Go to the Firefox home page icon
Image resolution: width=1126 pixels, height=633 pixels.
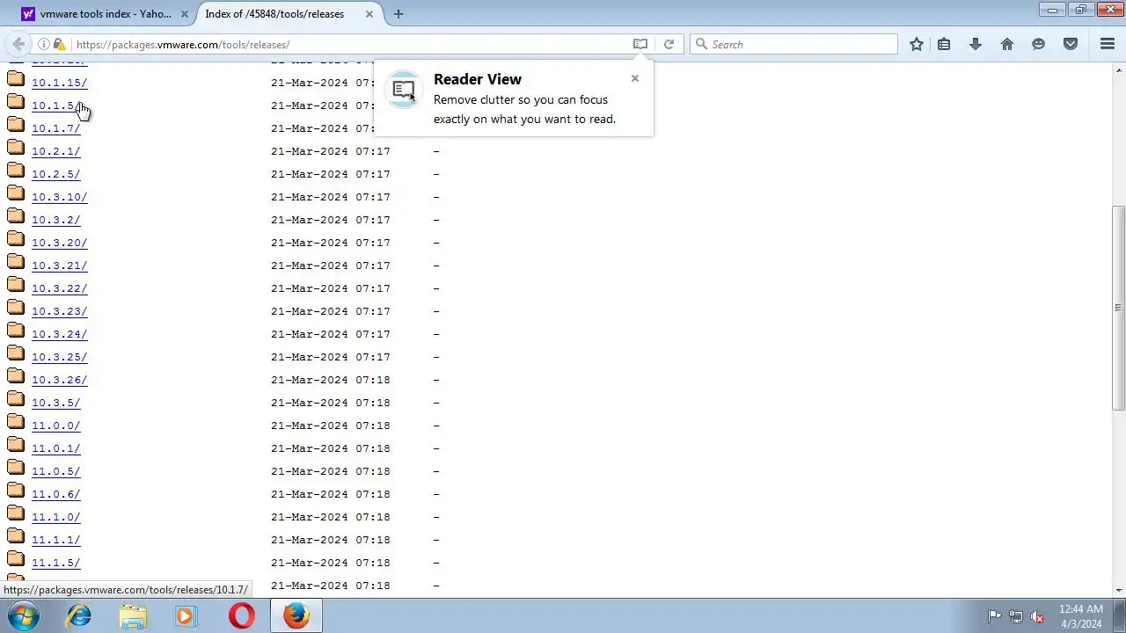pos(1007,44)
